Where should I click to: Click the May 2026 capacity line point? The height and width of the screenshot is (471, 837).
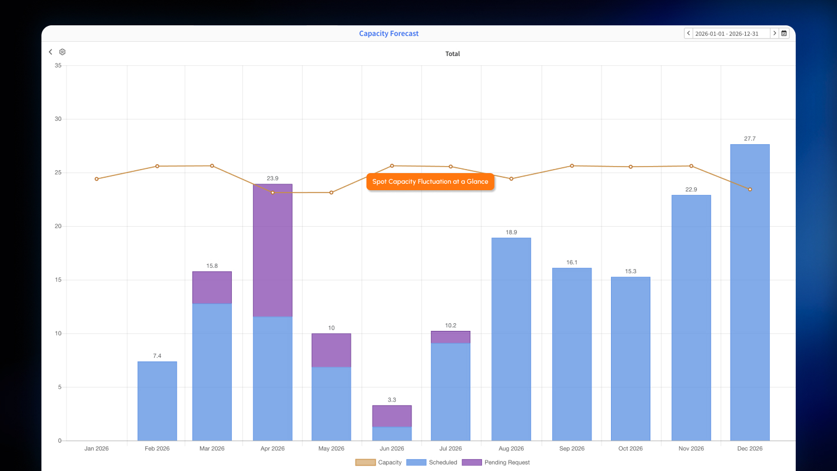pyautogui.click(x=331, y=193)
